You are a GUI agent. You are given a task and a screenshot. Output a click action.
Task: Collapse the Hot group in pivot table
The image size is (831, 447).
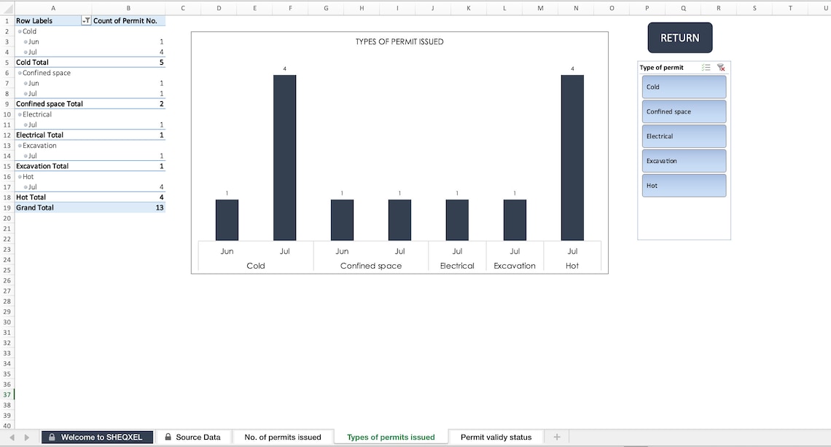[x=20, y=177]
